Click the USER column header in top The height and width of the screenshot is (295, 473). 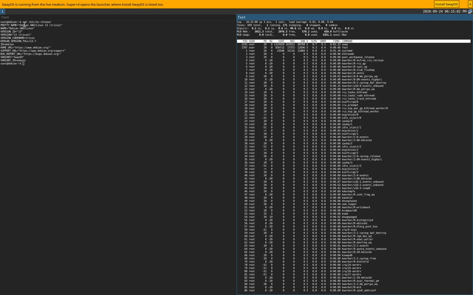point(252,41)
